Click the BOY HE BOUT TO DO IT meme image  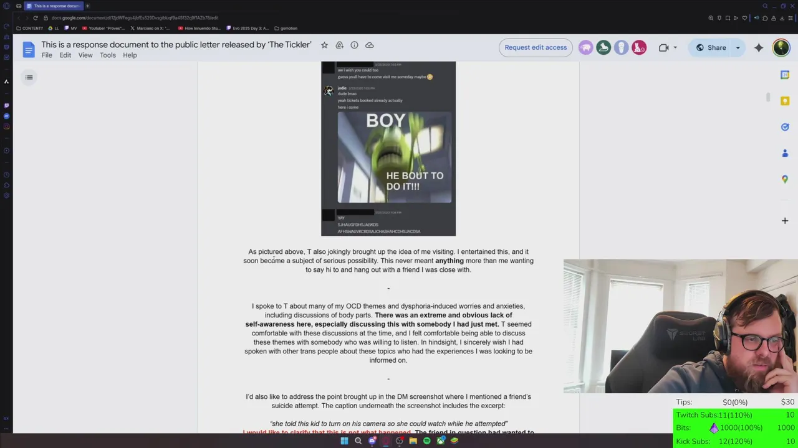[x=394, y=157]
